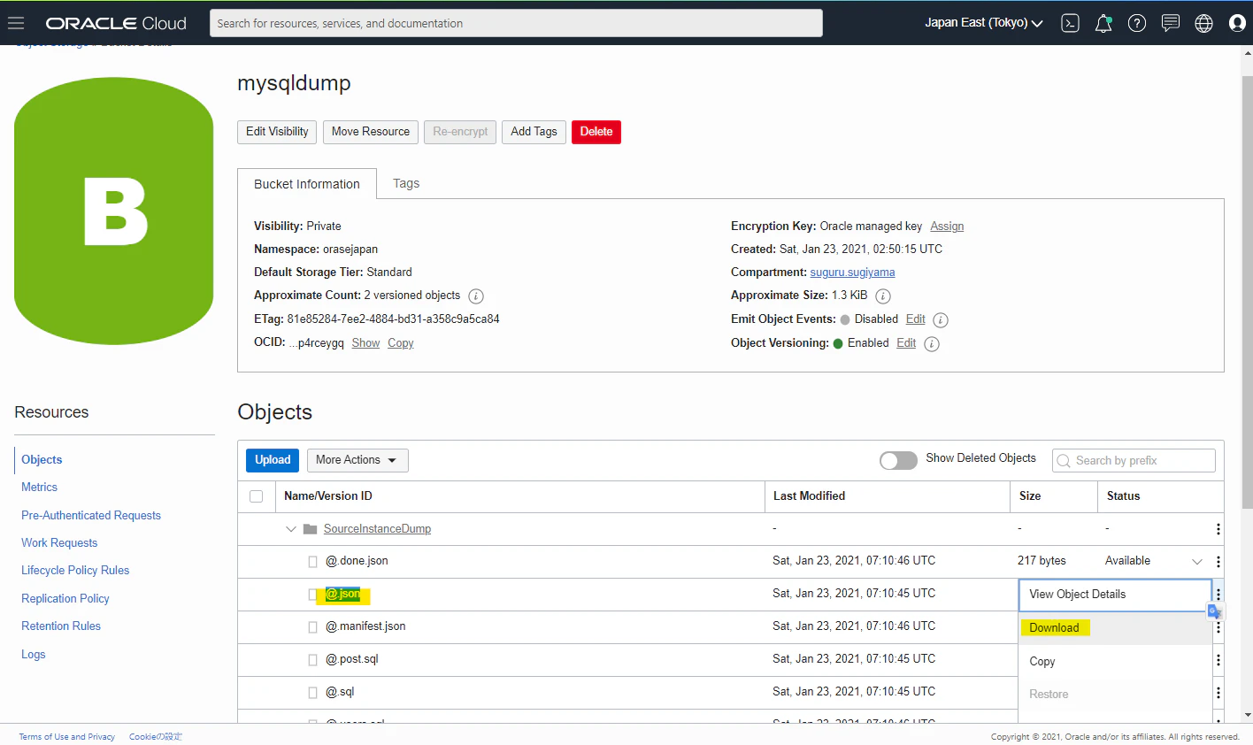Image resolution: width=1253 pixels, height=745 pixels.
Task: Open actions menu for @.done.json row
Action: [x=1218, y=562]
